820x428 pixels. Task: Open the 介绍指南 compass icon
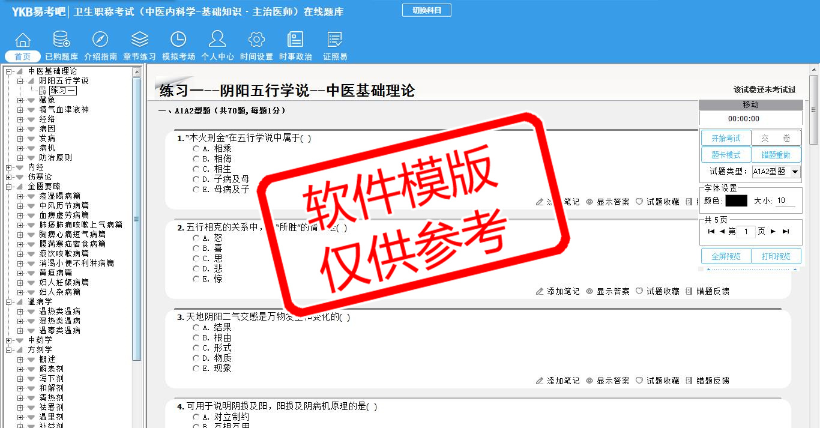pos(100,40)
